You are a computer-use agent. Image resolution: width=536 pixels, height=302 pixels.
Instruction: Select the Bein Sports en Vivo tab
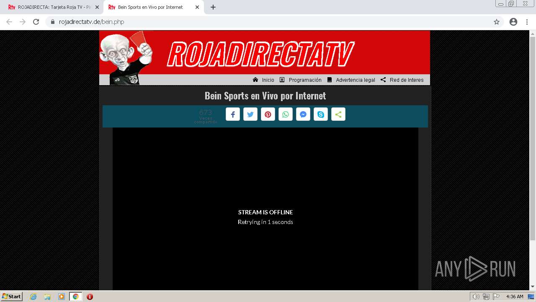point(154,7)
